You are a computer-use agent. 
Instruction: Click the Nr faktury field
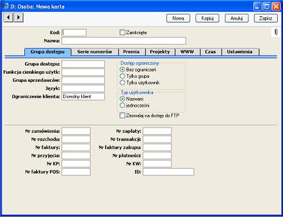(76, 147)
